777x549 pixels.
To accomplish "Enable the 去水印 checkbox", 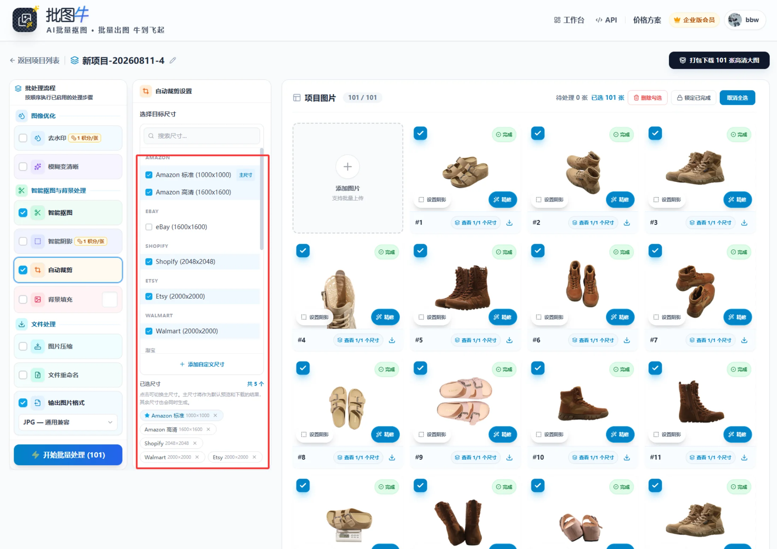I will (23, 138).
